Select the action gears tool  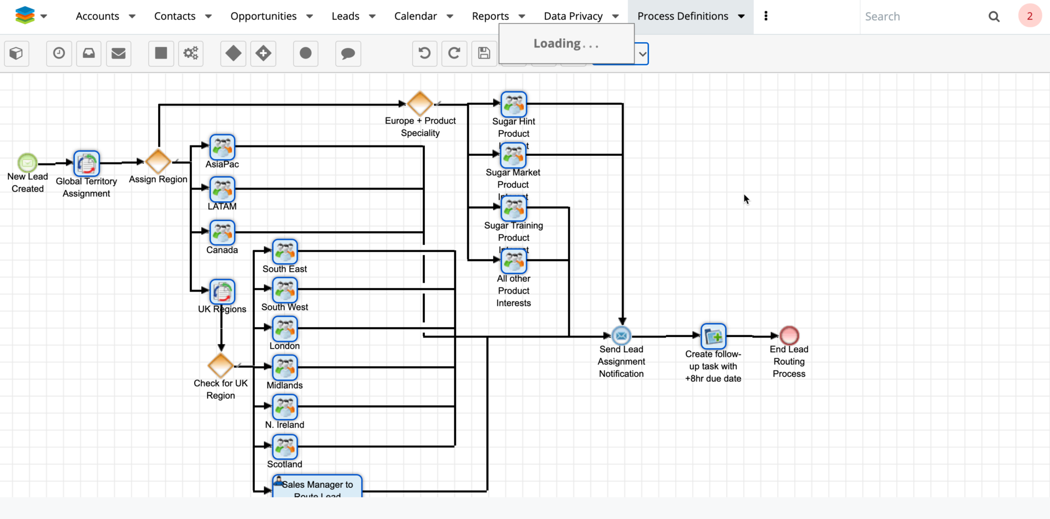(191, 53)
